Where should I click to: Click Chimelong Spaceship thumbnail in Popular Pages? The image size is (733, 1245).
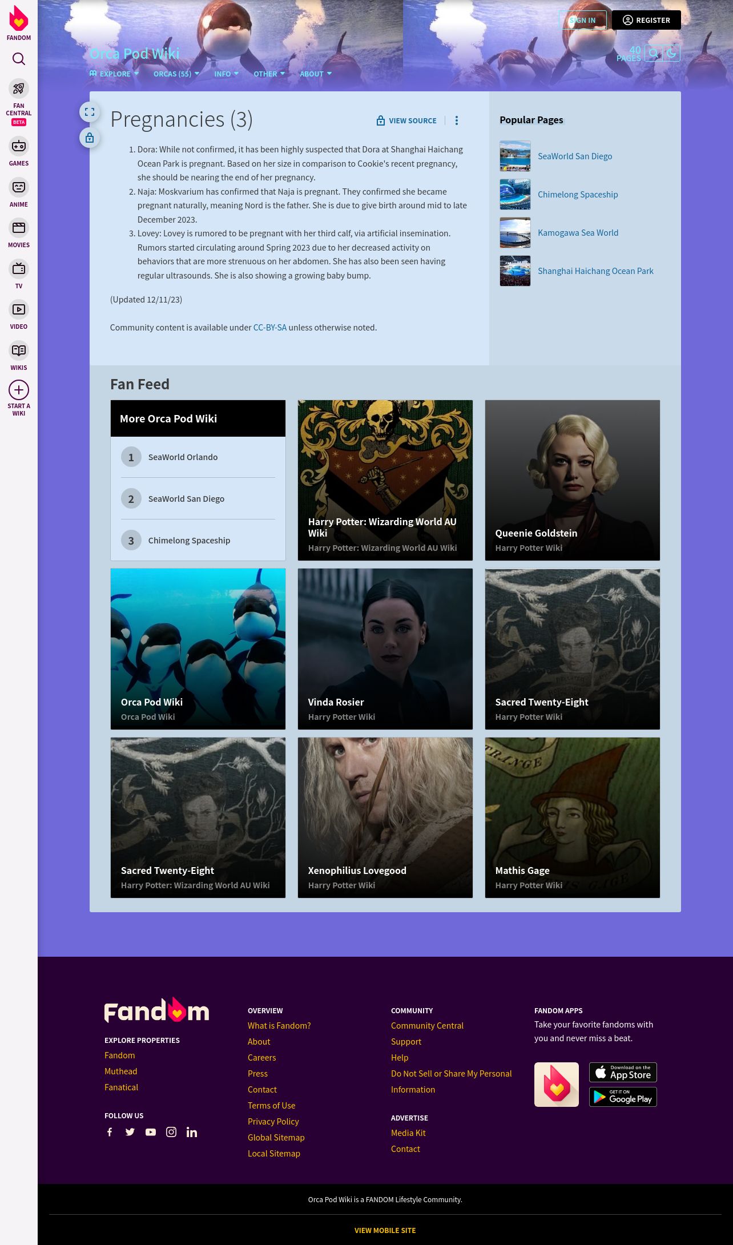515,194
